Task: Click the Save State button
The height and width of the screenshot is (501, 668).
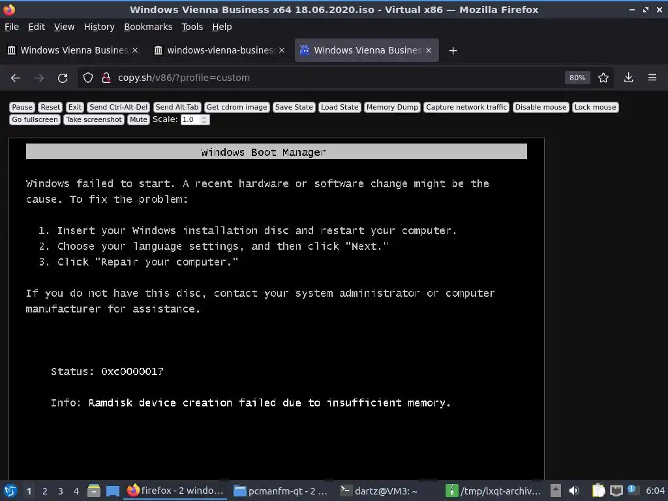Action: point(294,108)
